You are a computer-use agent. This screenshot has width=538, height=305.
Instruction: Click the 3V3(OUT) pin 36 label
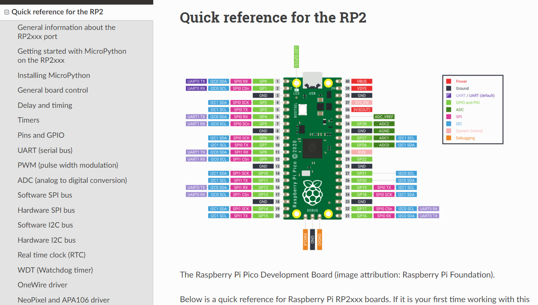[361, 110]
